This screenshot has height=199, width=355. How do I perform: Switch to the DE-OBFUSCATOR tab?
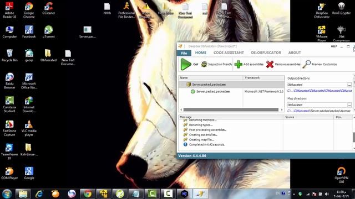pos(266,53)
